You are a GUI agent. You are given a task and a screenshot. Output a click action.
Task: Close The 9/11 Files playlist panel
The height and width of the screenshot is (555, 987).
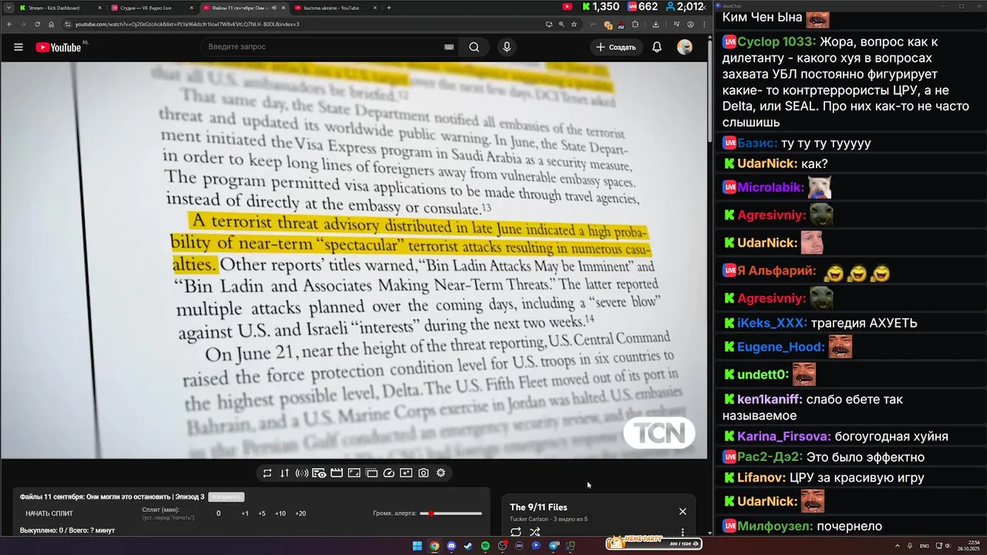click(682, 511)
